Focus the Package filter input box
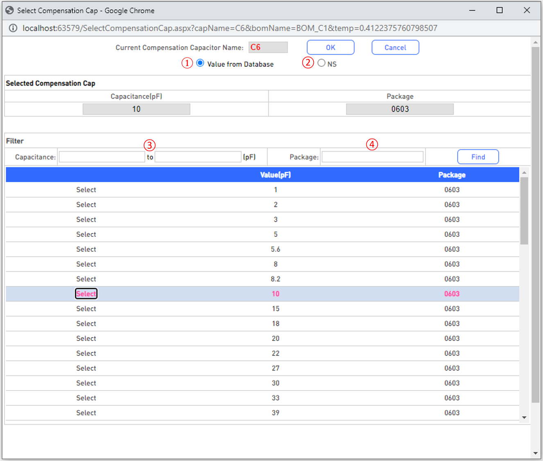This screenshot has height=461, width=543. (x=372, y=157)
